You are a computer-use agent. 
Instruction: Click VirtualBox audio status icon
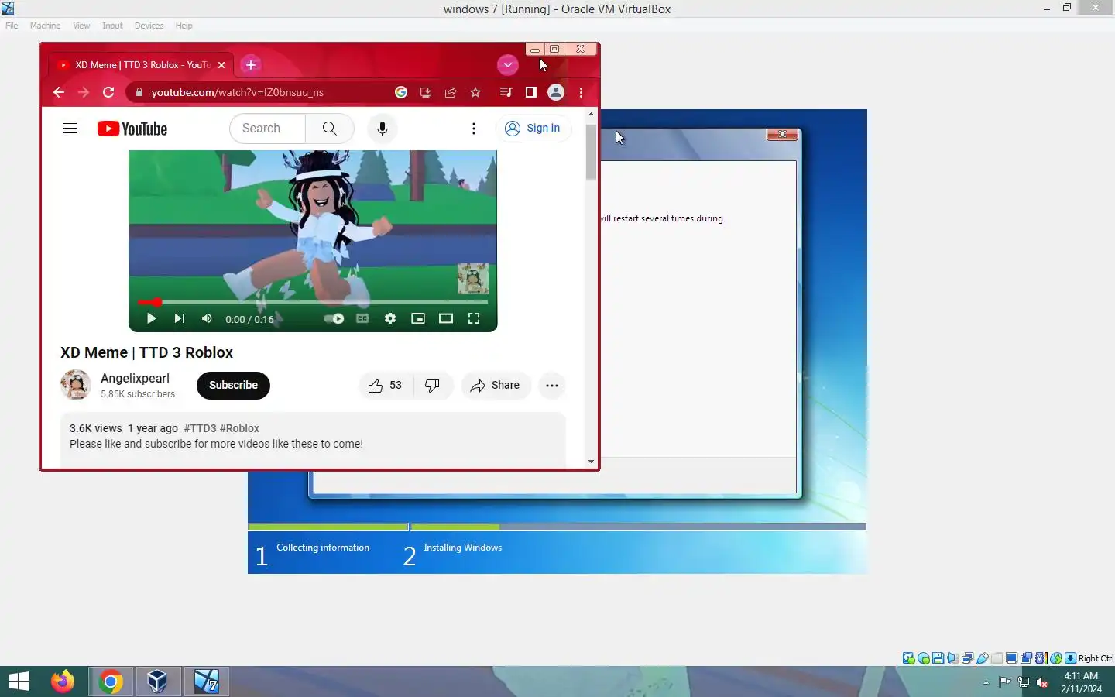pos(952,658)
